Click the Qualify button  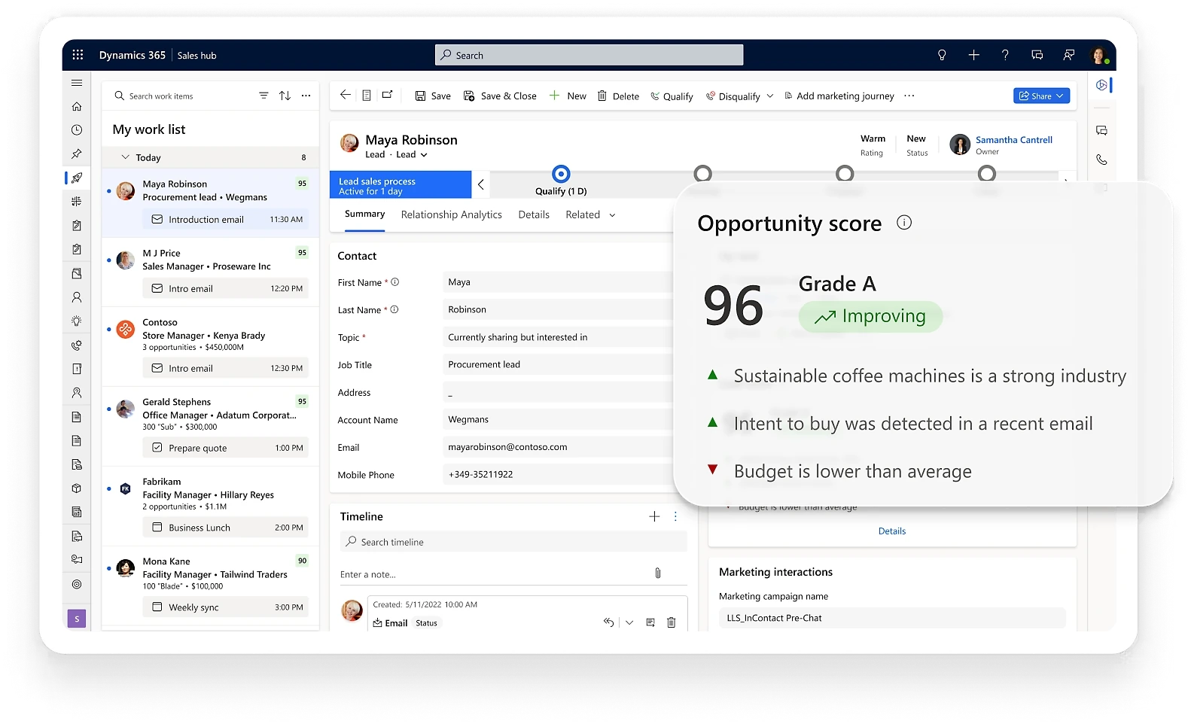click(672, 96)
